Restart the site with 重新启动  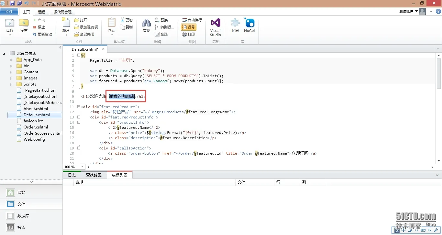[43, 34]
